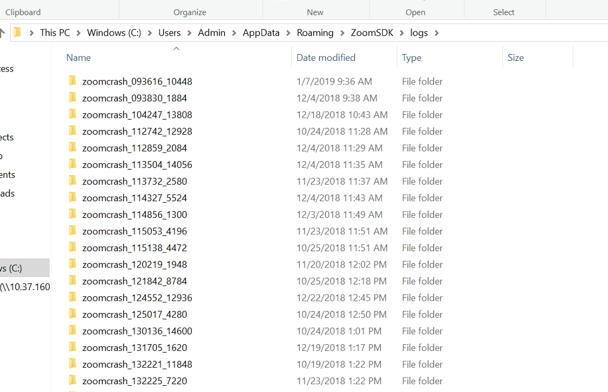This screenshot has width=608, height=392.
Task: Click folder icon of zoomcrash_132225_7220
Action: pyautogui.click(x=73, y=381)
